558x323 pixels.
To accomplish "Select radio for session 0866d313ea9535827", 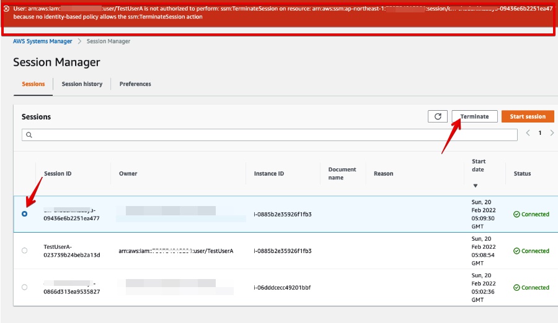I will click(x=24, y=287).
